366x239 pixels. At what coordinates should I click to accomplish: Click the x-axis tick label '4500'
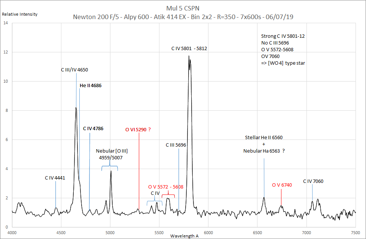[61, 233]
